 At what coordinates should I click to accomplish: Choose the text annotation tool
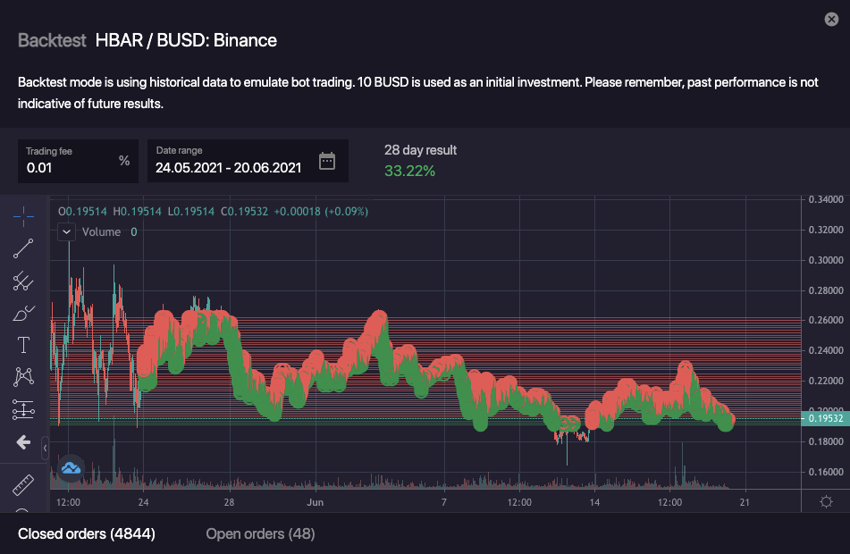tap(23, 346)
